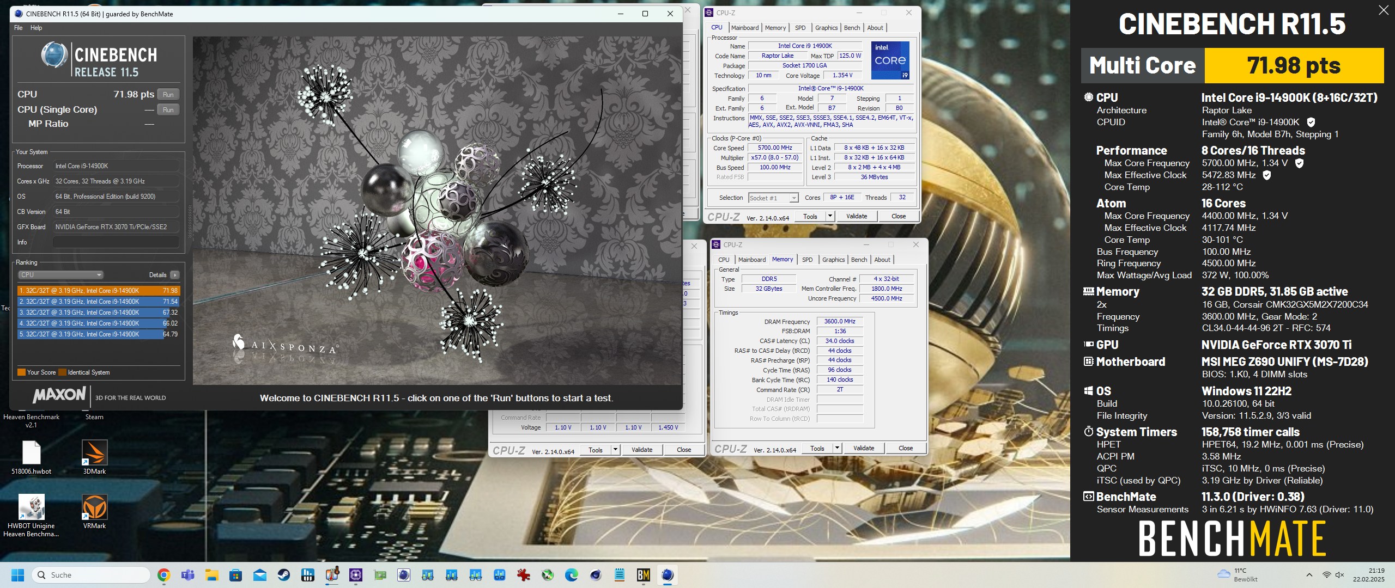Open the Windows Start menu
Viewport: 1395px width, 588px height.
17,575
